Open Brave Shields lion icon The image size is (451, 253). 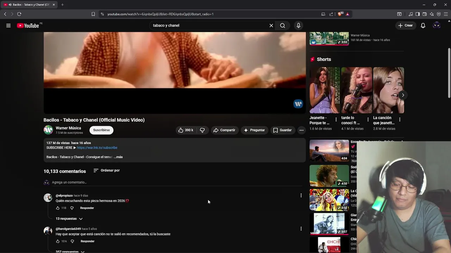pos(340,14)
